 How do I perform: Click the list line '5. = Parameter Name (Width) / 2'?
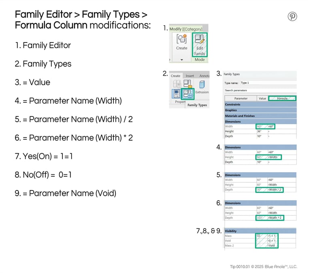coord(74,119)
